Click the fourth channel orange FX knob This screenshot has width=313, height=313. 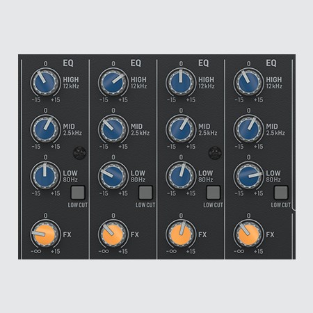pyautogui.click(x=248, y=234)
